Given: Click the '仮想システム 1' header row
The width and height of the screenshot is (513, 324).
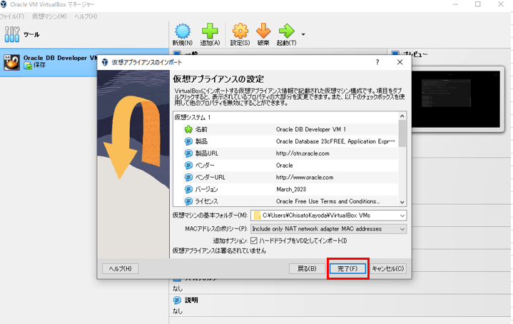Looking at the screenshot, I should point(285,117).
